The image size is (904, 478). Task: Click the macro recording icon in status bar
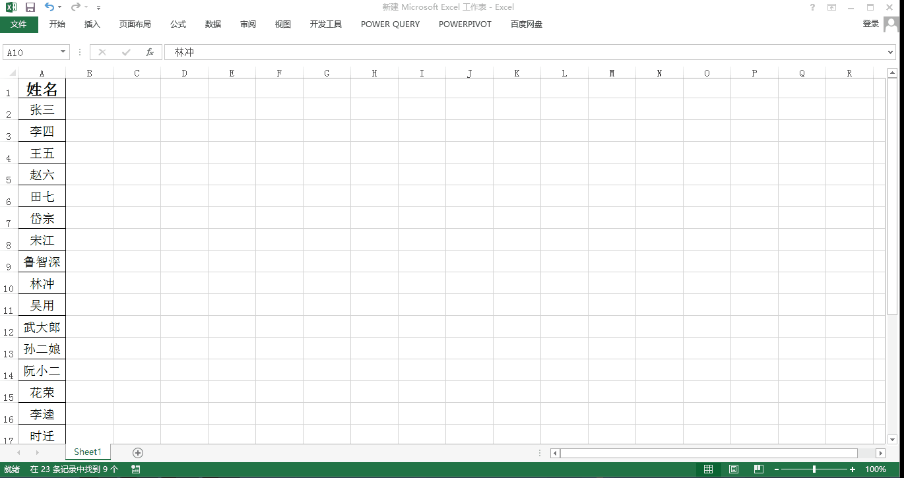(135, 469)
